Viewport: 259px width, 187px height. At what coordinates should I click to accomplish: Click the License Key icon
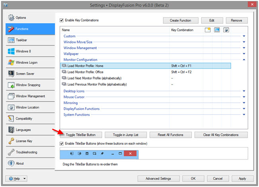(x=11, y=141)
